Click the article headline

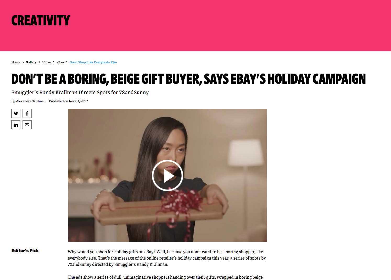pyautogui.click(x=188, y=79)
